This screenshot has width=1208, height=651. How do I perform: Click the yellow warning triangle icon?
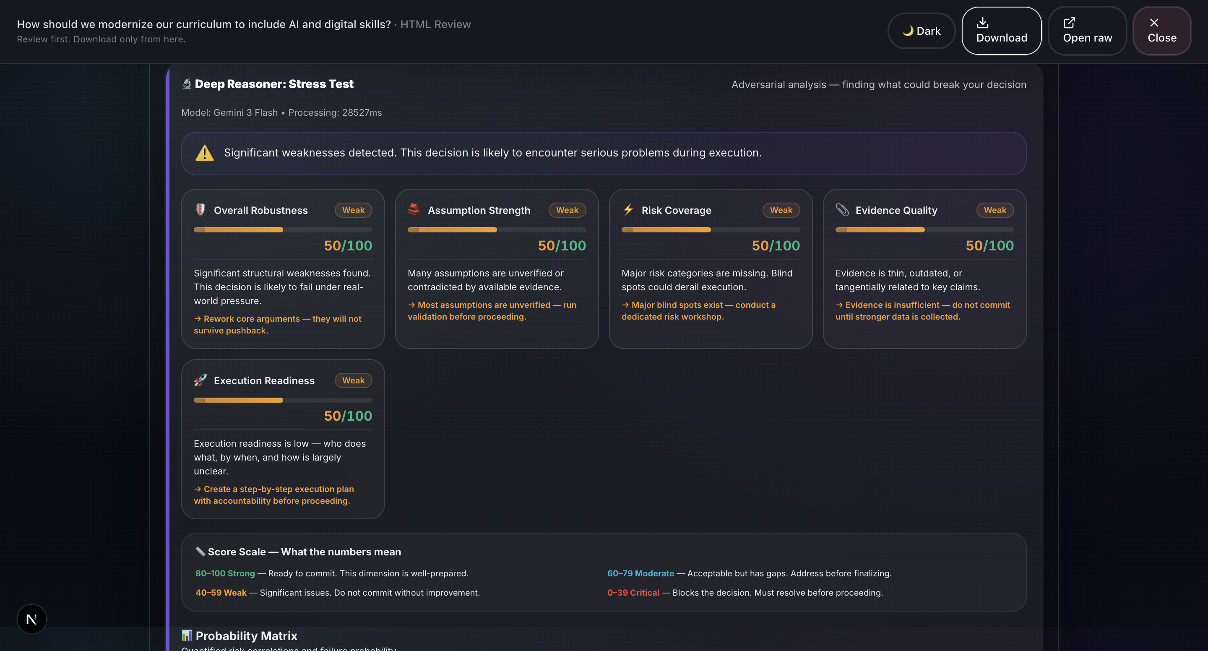click(x=204, y=153)
